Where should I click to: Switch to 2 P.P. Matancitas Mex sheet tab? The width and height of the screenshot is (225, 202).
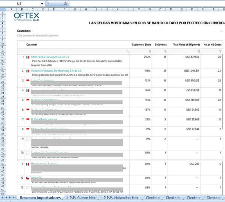point(121,198)
